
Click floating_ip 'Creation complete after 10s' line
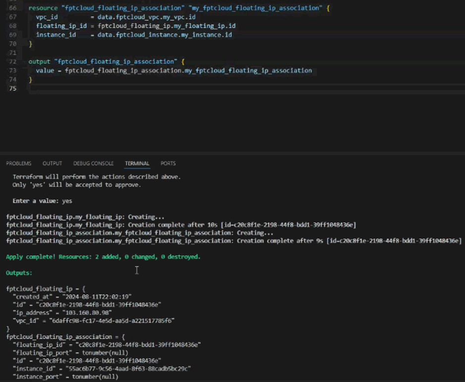[x=181, y=225]
